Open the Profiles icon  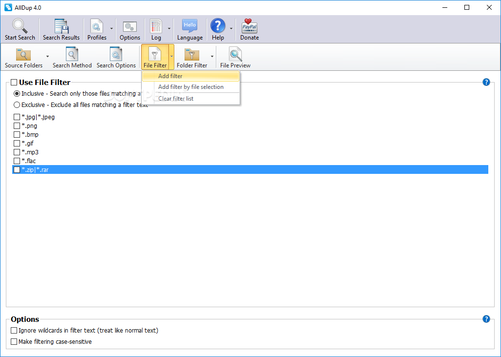97,26
